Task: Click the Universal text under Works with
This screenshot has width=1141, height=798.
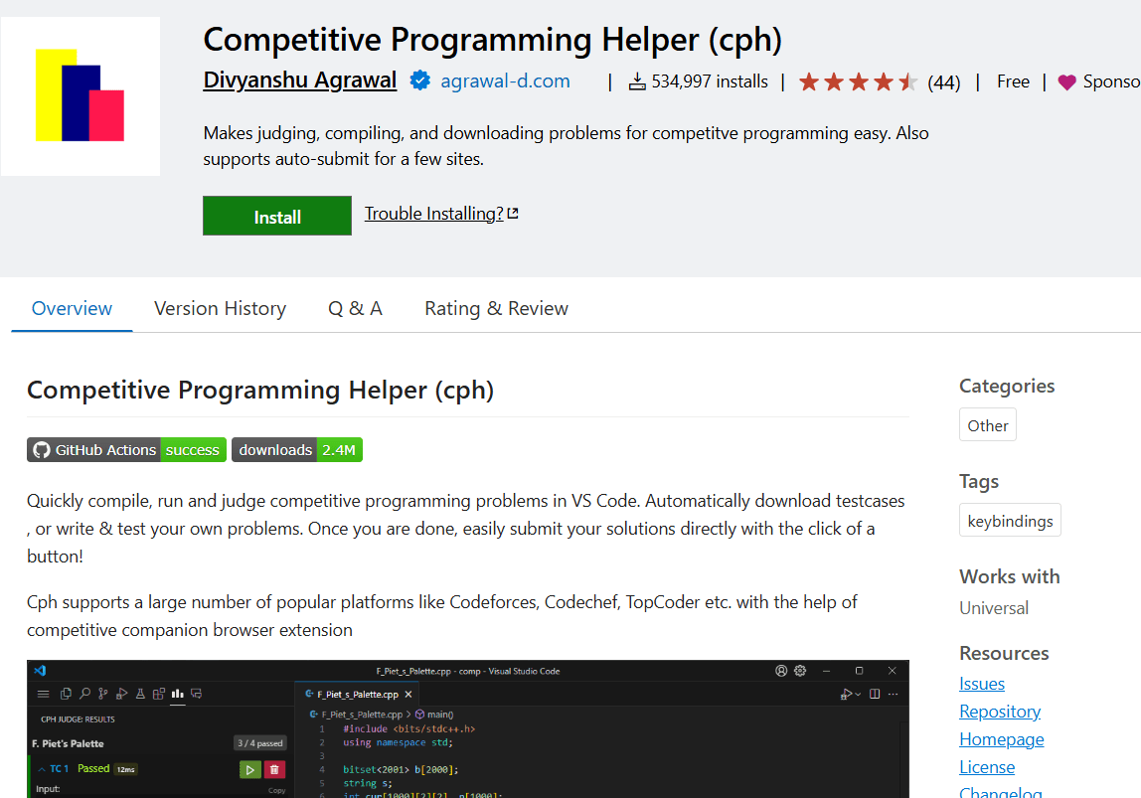Action: pos(993,608)
